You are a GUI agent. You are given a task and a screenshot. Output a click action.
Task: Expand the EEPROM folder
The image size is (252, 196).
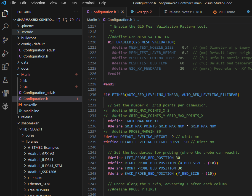47,178
